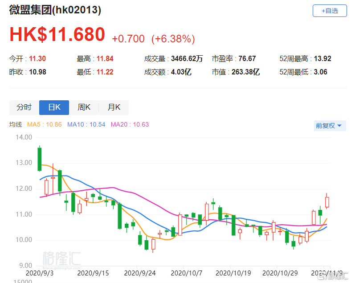Viewport: 351px width, 283px height.
Task: Toggle the blue MA10 moving average legend
Action: pyautogui.click(x=86, y=124)
